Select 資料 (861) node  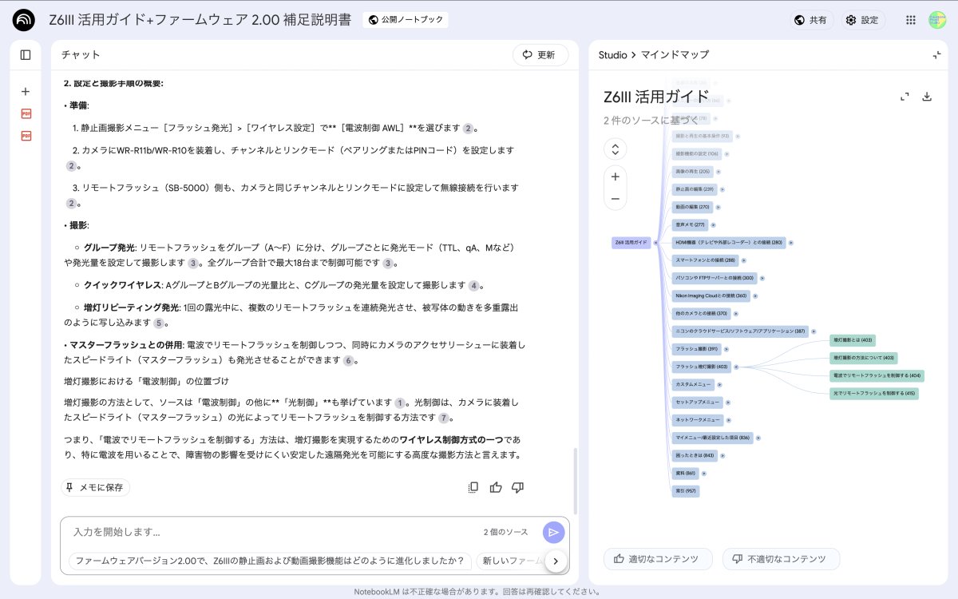pyautogui.click(x=686, y=473)
